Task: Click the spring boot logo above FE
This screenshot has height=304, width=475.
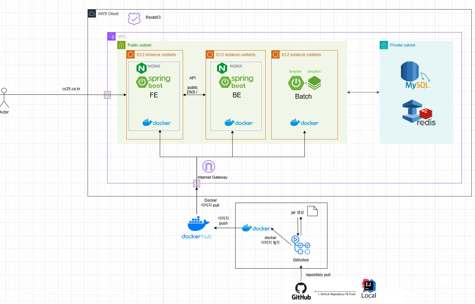Action: (153, 82)
